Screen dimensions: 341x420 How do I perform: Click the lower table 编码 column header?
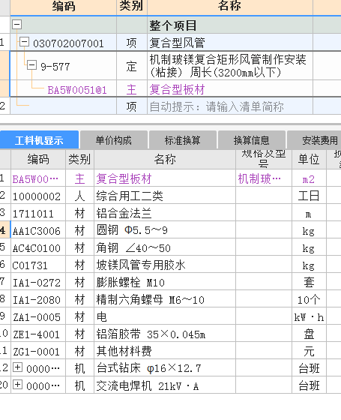click(x=38, y=159)
